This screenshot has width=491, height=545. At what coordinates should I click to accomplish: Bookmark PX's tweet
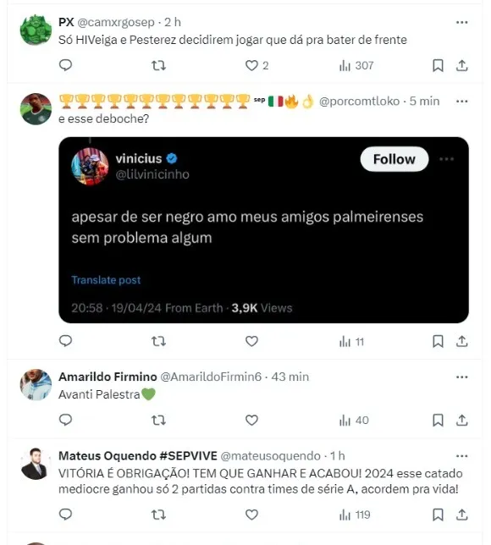(438, 65)
